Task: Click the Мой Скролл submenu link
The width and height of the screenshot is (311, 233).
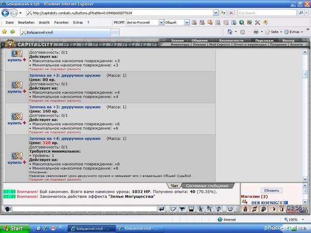Action: click(220, 45)
